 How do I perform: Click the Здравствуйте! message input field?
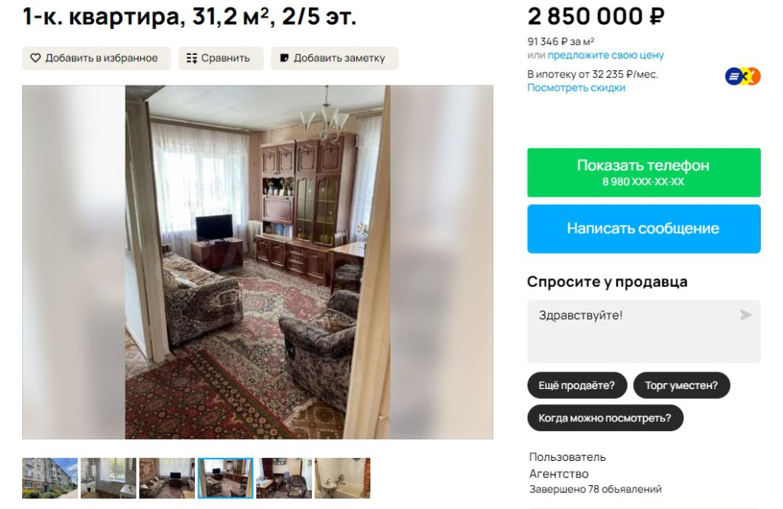(644, 332)
